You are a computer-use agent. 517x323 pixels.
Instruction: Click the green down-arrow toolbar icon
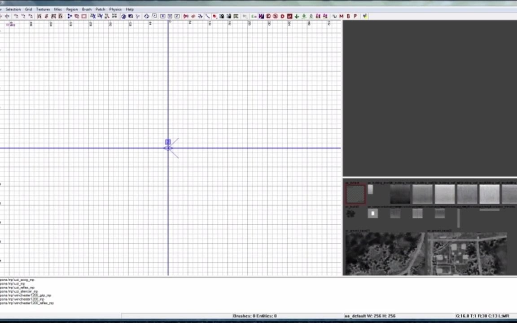click(x=297, y=16)
